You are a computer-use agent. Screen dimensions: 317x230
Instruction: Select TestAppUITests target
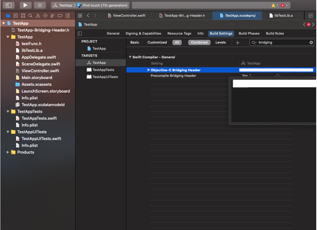(x=102, y=77)
